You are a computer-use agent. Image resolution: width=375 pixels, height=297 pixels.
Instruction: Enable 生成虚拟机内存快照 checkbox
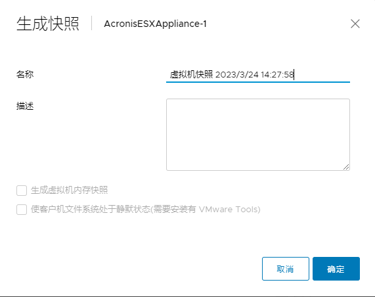[22, 191]
